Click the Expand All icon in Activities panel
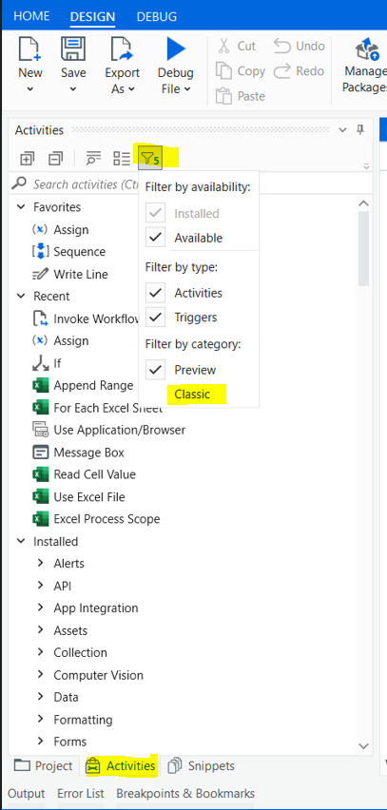Viewport: 387px width, 810px height. [27, 159]
